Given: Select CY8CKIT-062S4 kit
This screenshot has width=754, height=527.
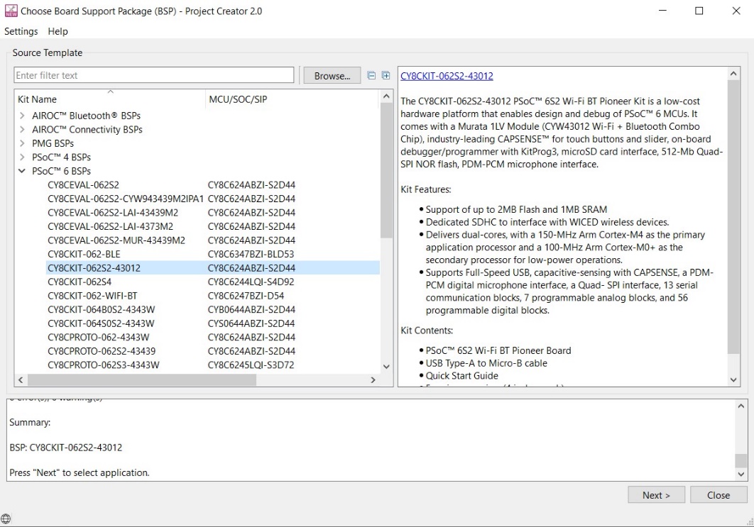Looking at the screenshot, I should coord(213,282).
